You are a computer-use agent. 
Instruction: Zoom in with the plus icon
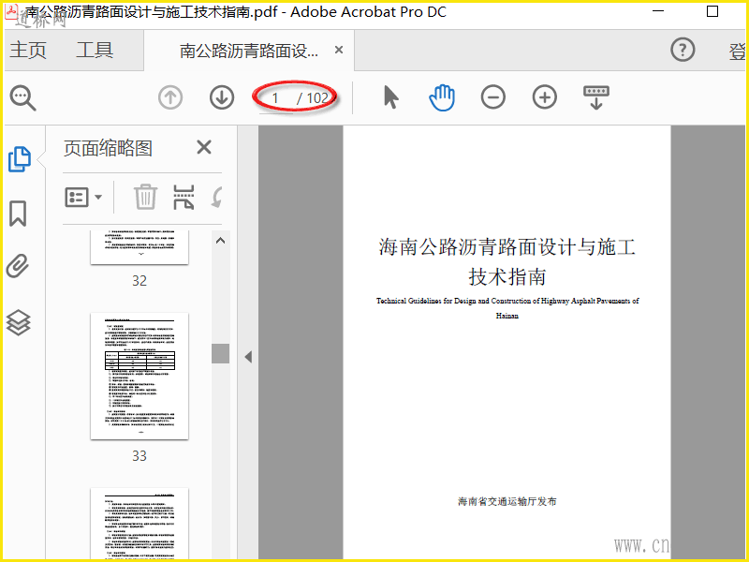[x=545, y=97]
